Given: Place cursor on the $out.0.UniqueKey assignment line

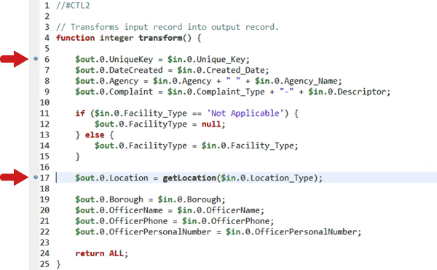Looking at the screenshot, I should 162,59.
